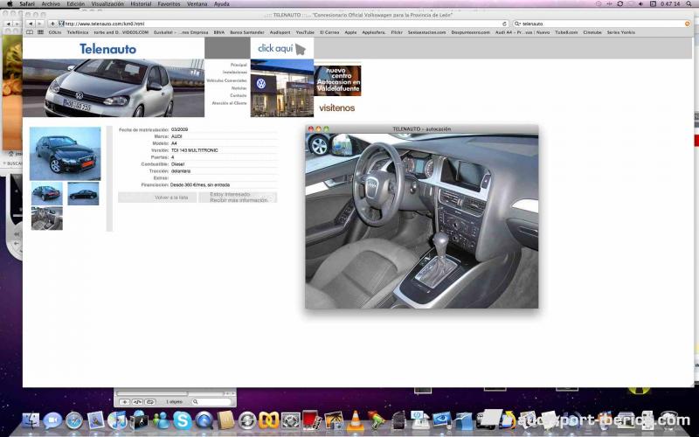Click the large black Audi A4 photo
This screenshot has width=699, height=437.
click(66, 153)
